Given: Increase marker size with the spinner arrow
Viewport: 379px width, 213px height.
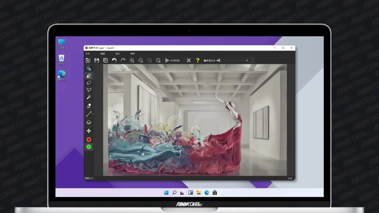Looking at the screenshot, I should click(252, 59).
